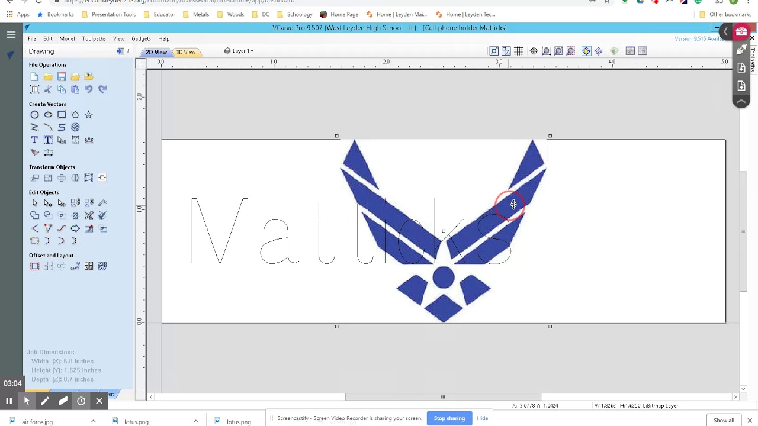Select the Screencastify eraser tool
The height and width of the screenshot is (426, 758).
[x=63, y=401]
